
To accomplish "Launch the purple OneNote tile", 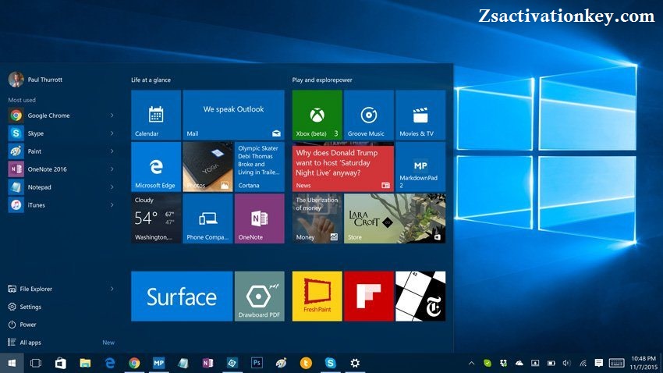I will tap(259, 218).
